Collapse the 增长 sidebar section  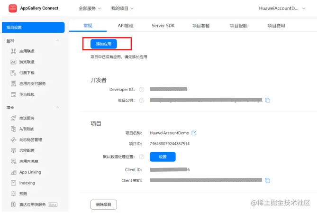[x=58, y=107]
